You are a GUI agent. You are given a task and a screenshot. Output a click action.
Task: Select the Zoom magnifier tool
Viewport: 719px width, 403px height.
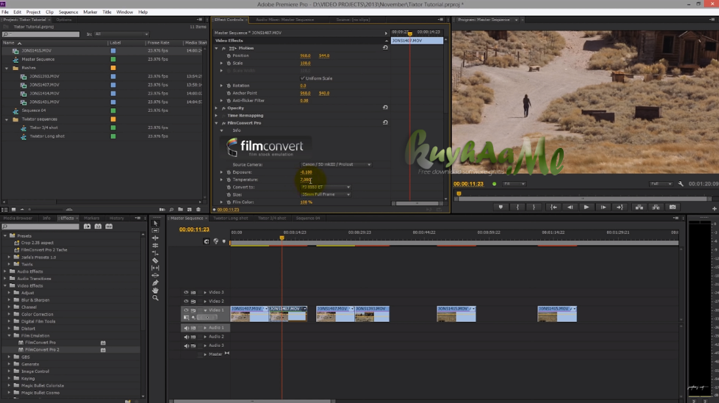click(155, 298)
